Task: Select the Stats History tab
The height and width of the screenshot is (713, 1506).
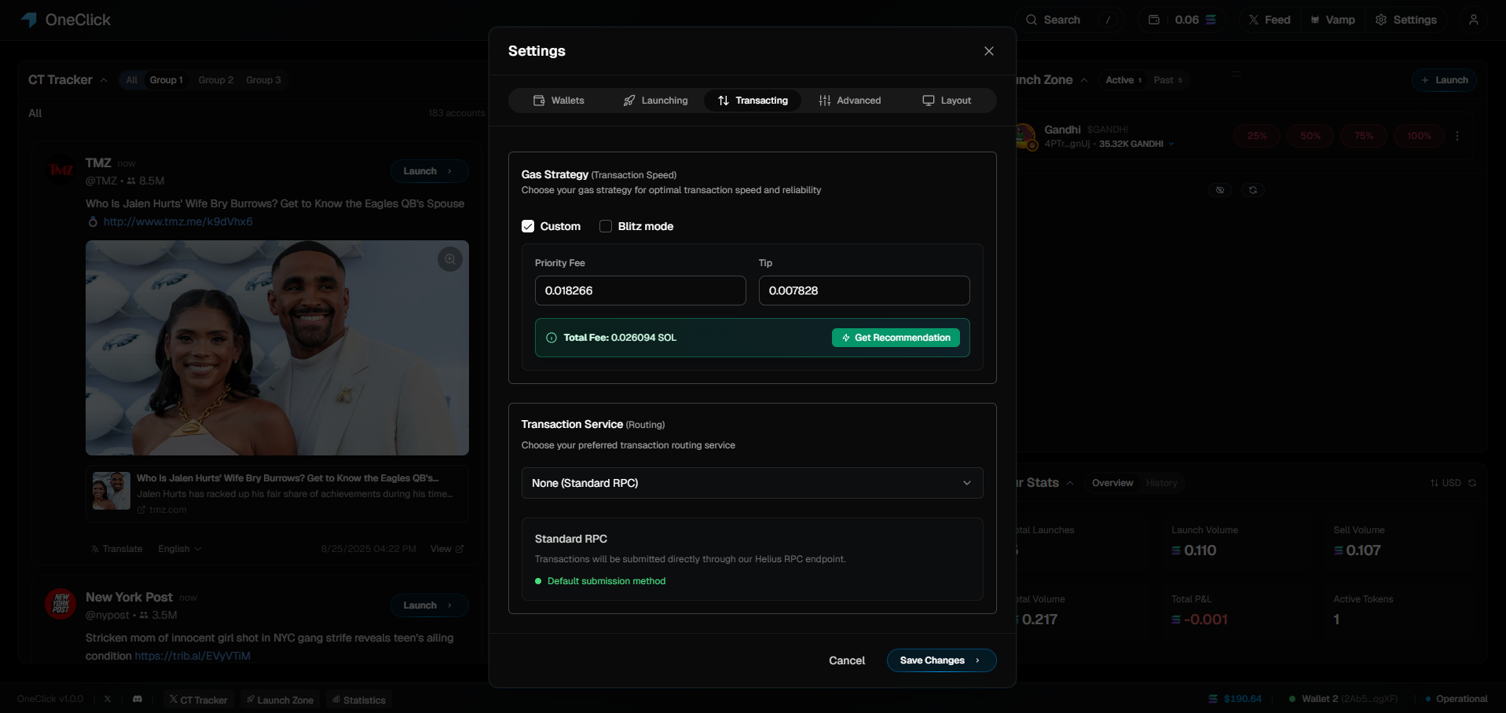Action: point(1161,483)
